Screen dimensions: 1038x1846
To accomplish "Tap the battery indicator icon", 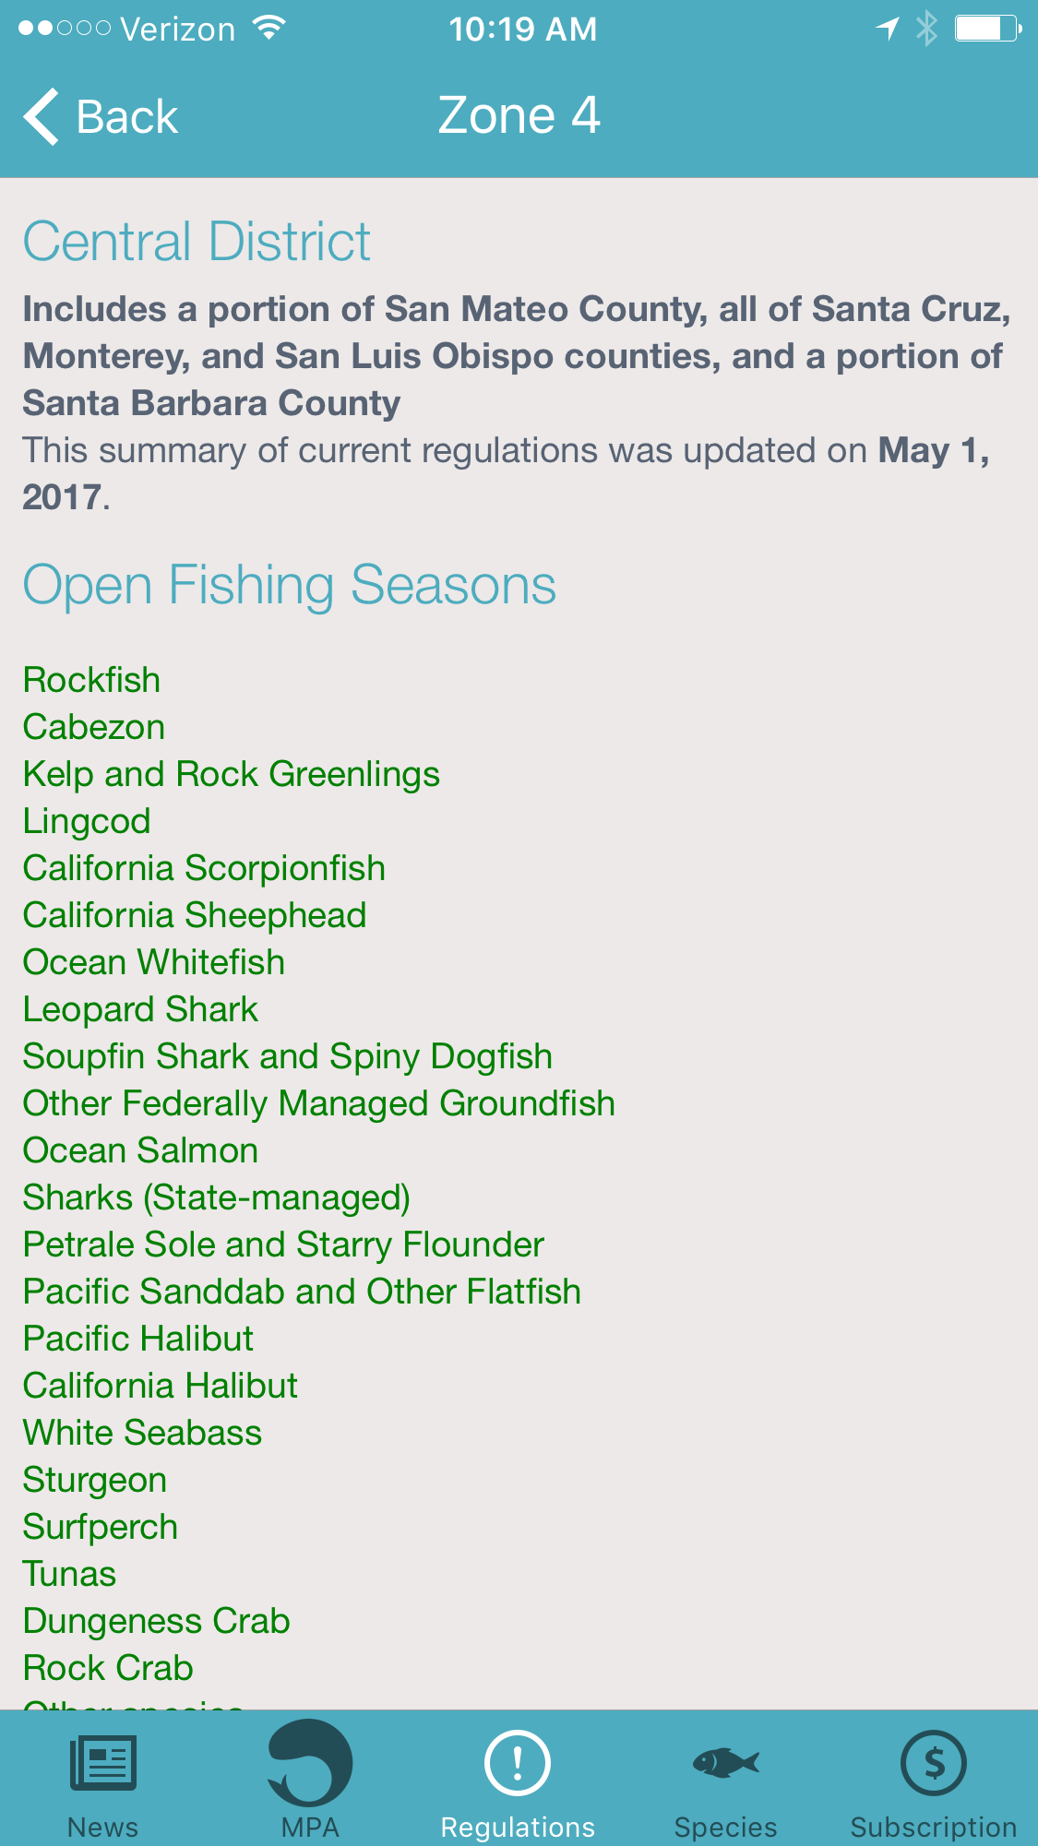I will 986,29.
